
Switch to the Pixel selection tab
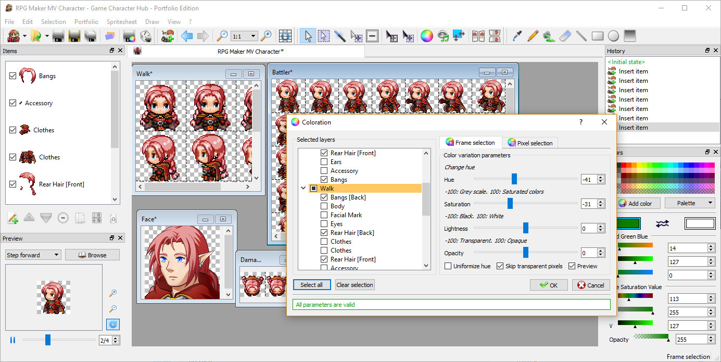(x=530, y=142)
